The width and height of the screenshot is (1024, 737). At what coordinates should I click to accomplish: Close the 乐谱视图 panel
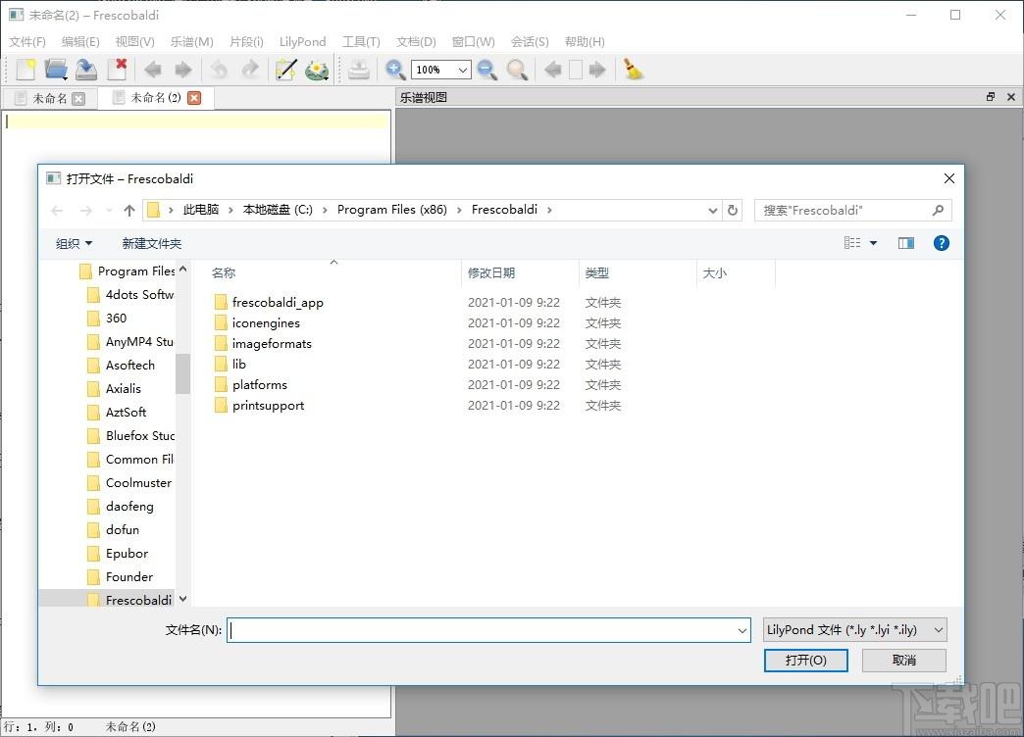point(1011,97)
